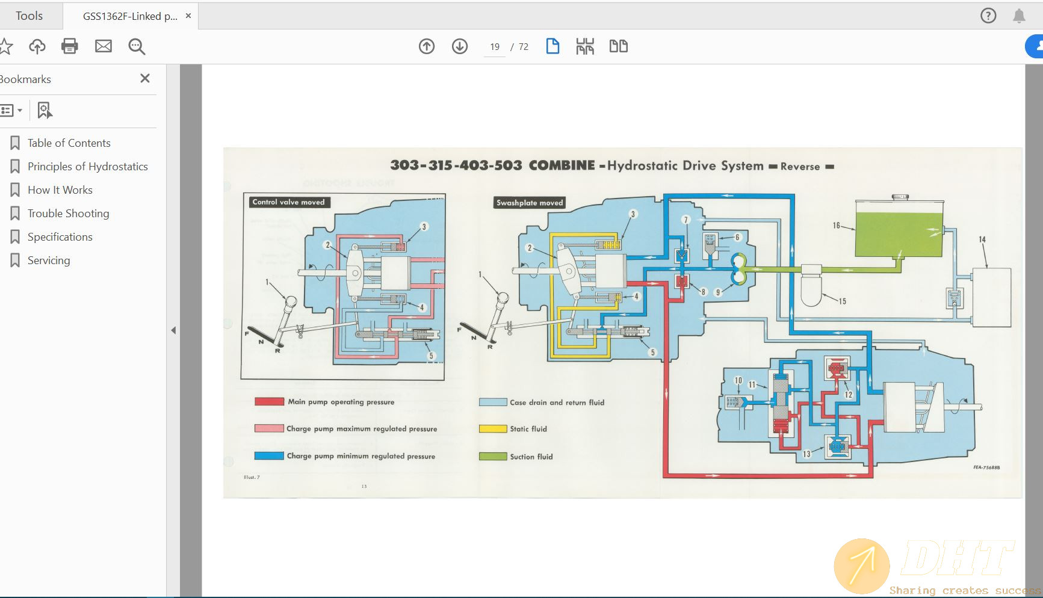Open the Trouble Shooting bookmark

tap(68, 214)
